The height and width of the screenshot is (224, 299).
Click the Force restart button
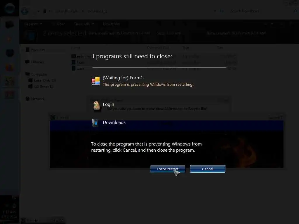tap(168, 169)
